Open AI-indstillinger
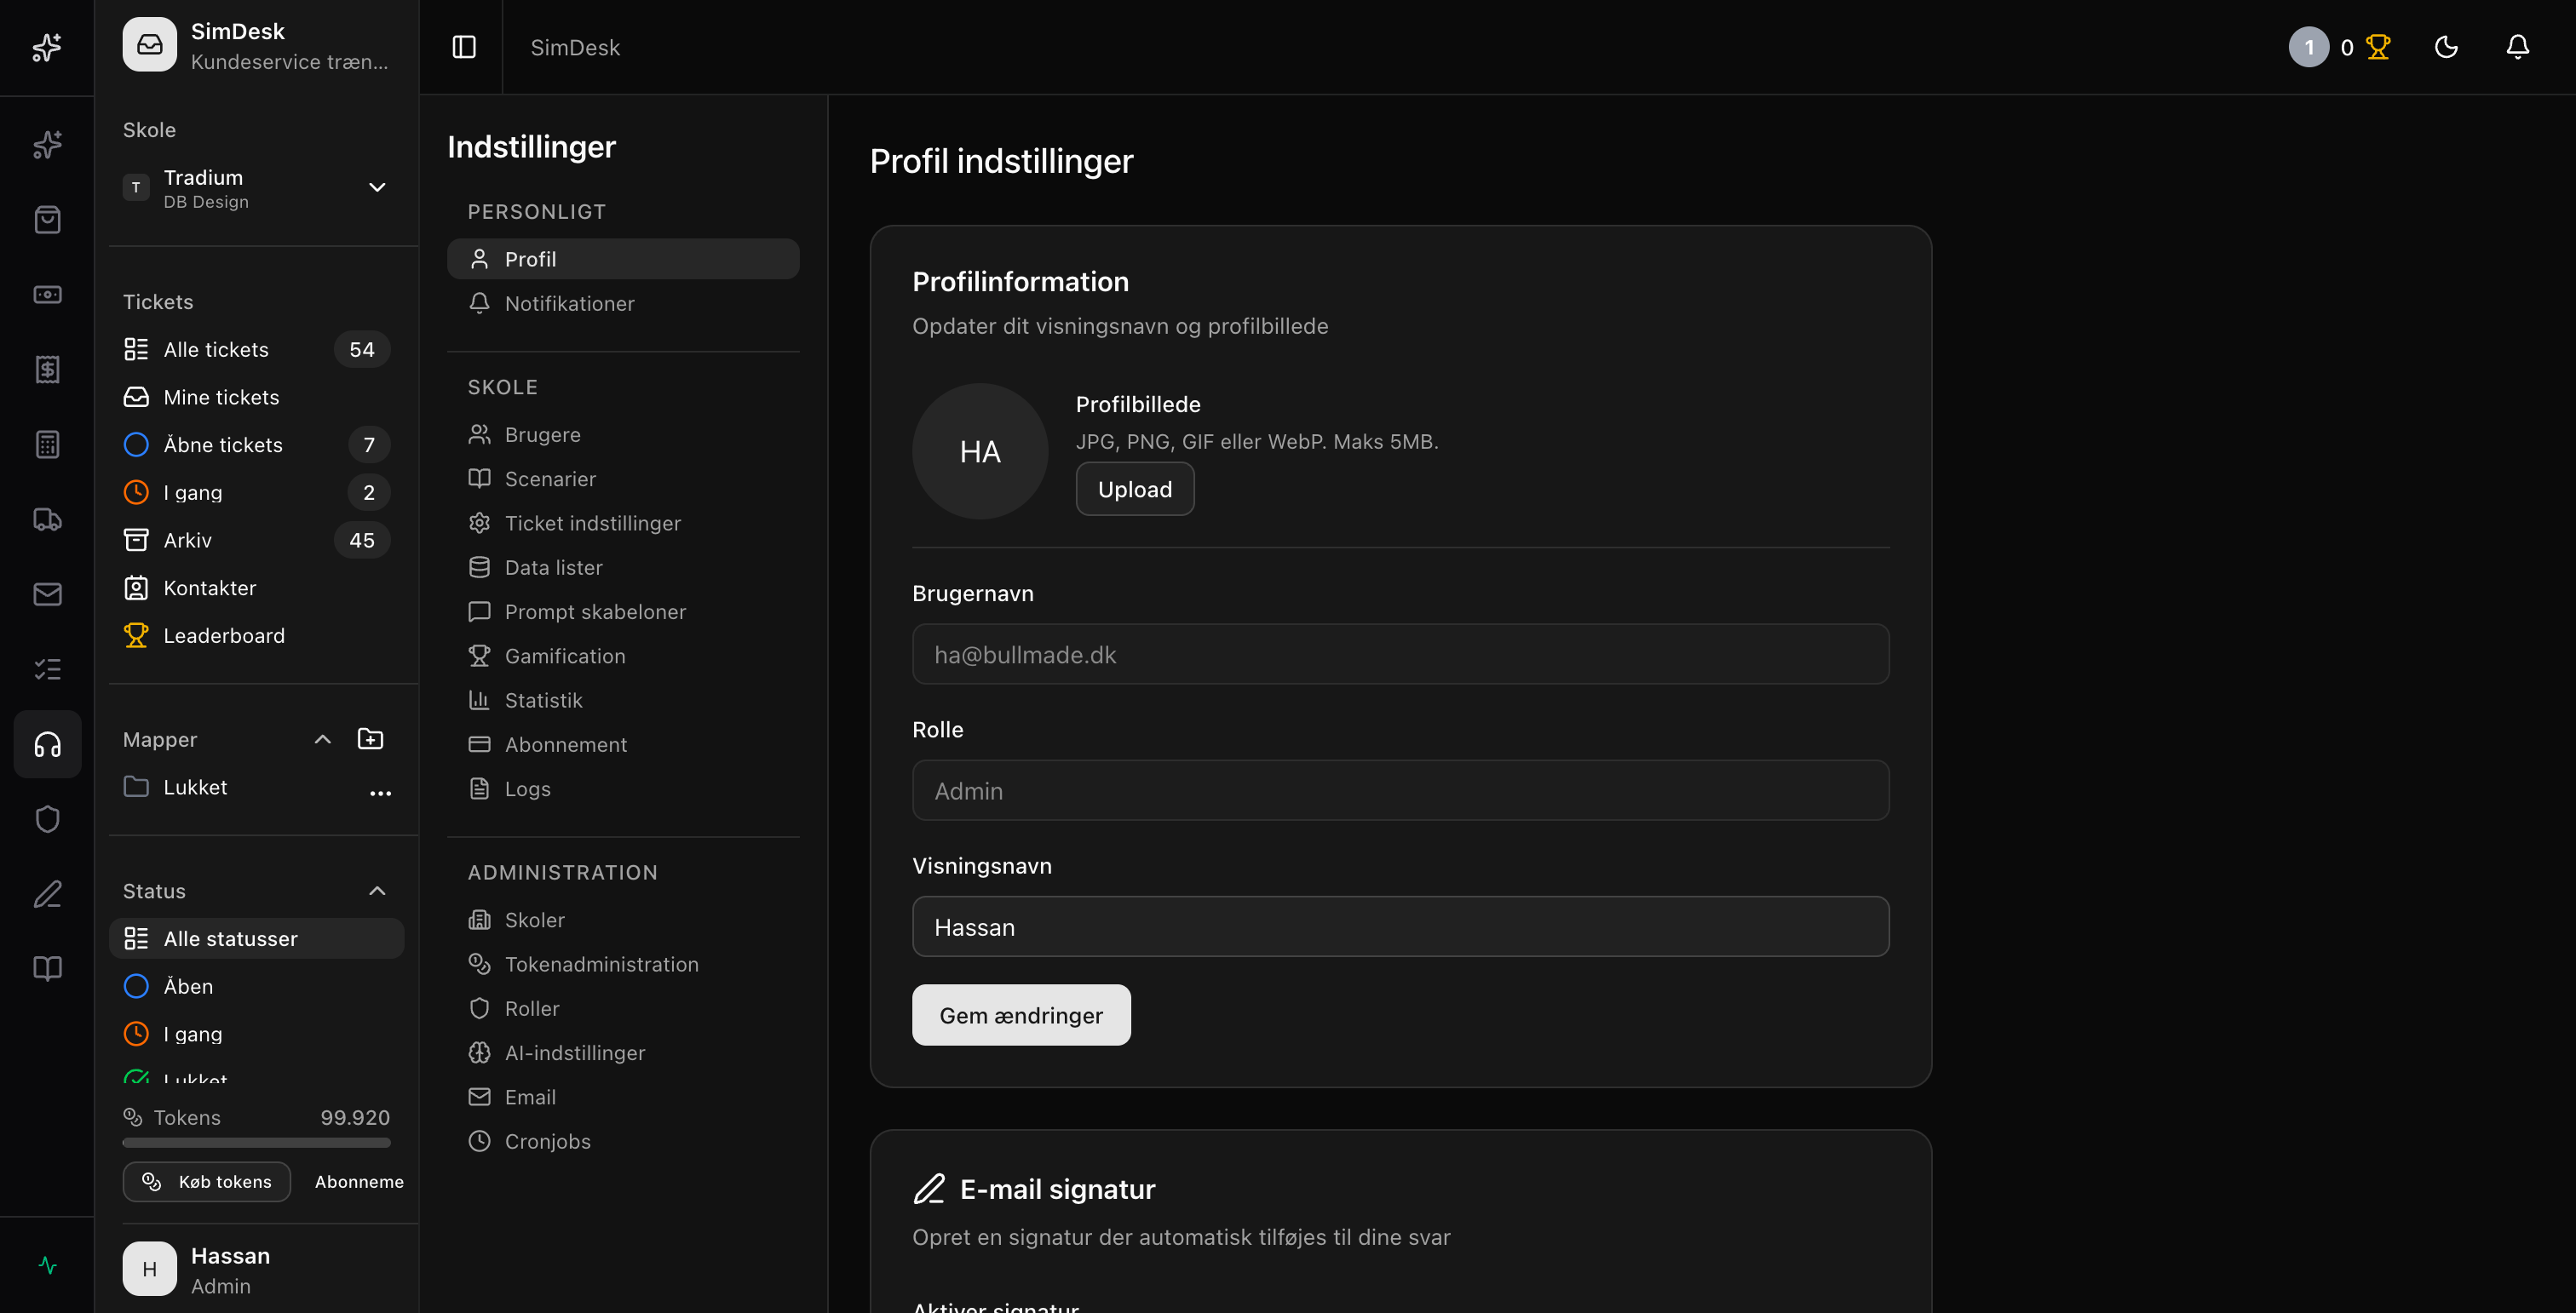2576x1313 pixels. click(x=623, y=1053)
